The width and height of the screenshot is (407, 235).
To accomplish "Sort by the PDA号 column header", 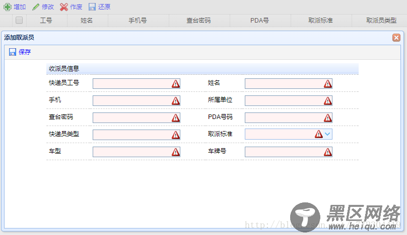I will (x=259, y=21).
